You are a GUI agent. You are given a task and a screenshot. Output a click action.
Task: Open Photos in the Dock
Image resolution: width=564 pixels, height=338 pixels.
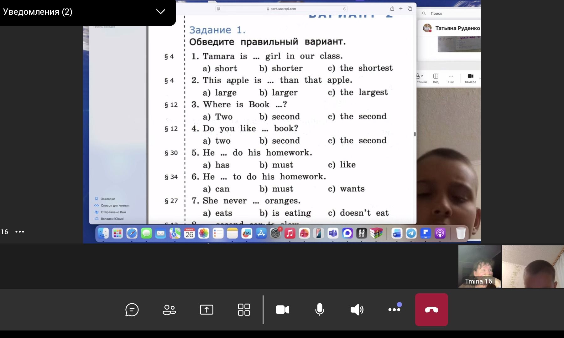[x=204, y=233]
